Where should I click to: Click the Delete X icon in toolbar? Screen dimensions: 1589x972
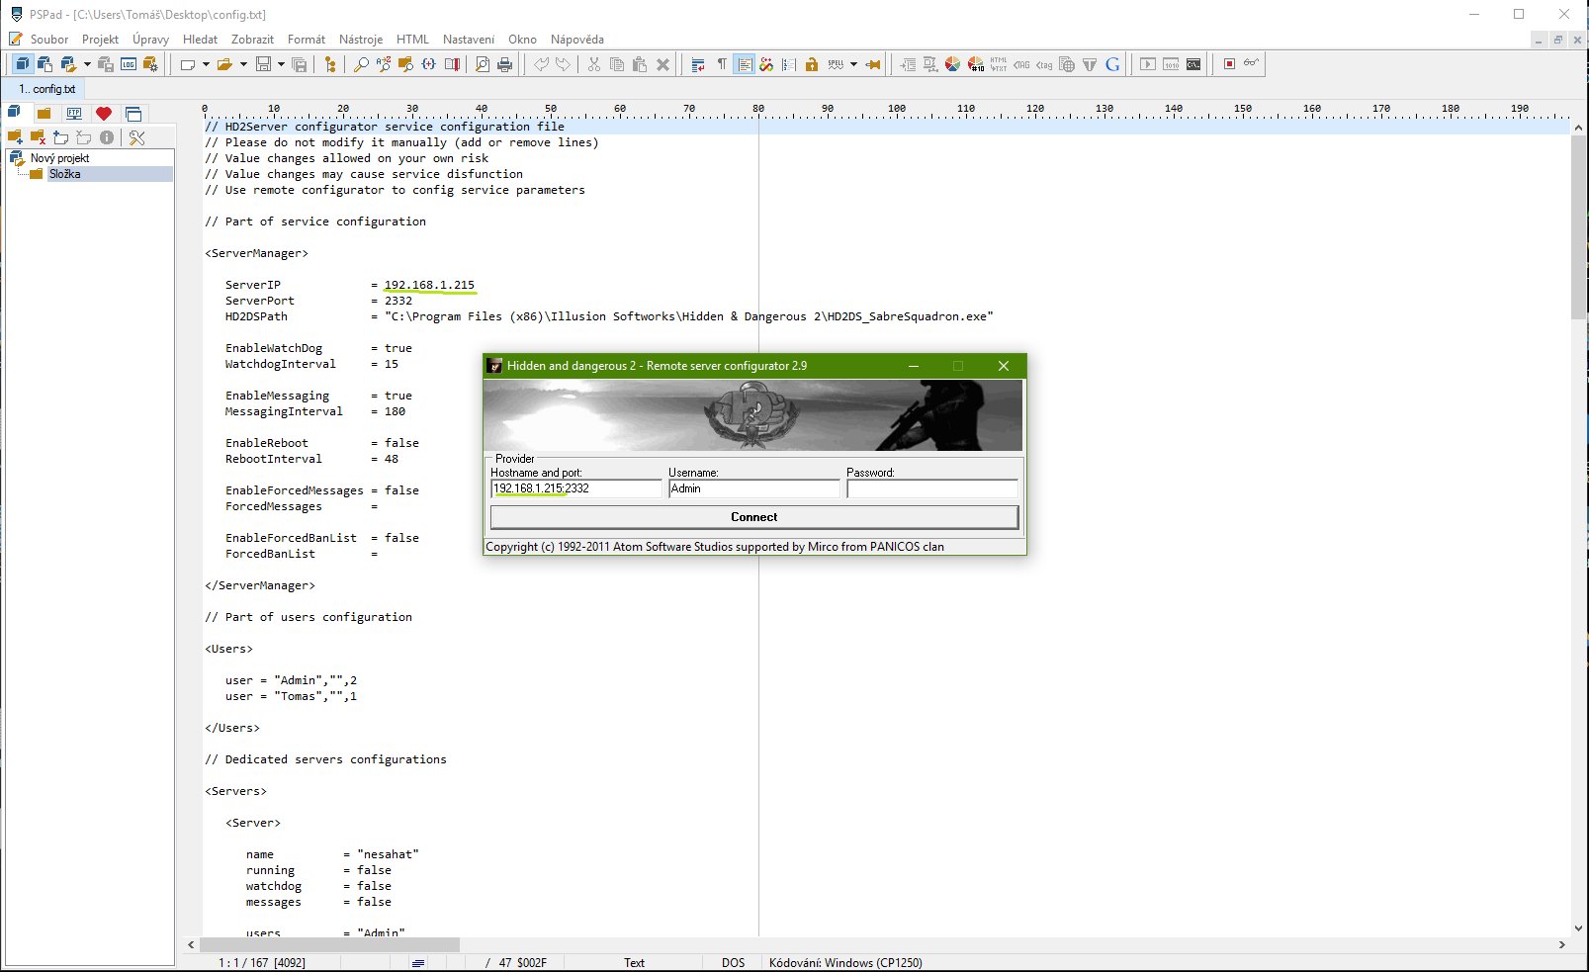(x=662, y=64)
